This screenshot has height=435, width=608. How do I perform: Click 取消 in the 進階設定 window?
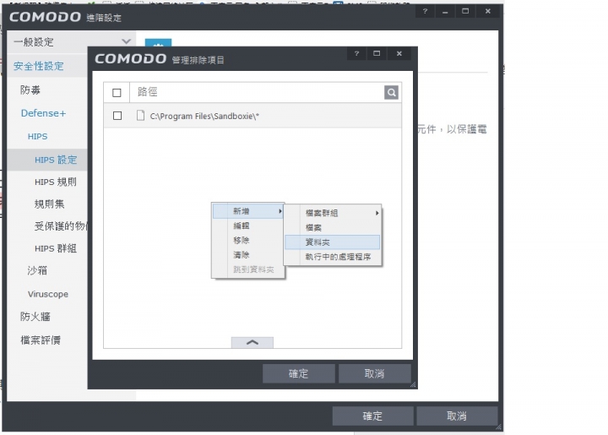click(457, 416)
